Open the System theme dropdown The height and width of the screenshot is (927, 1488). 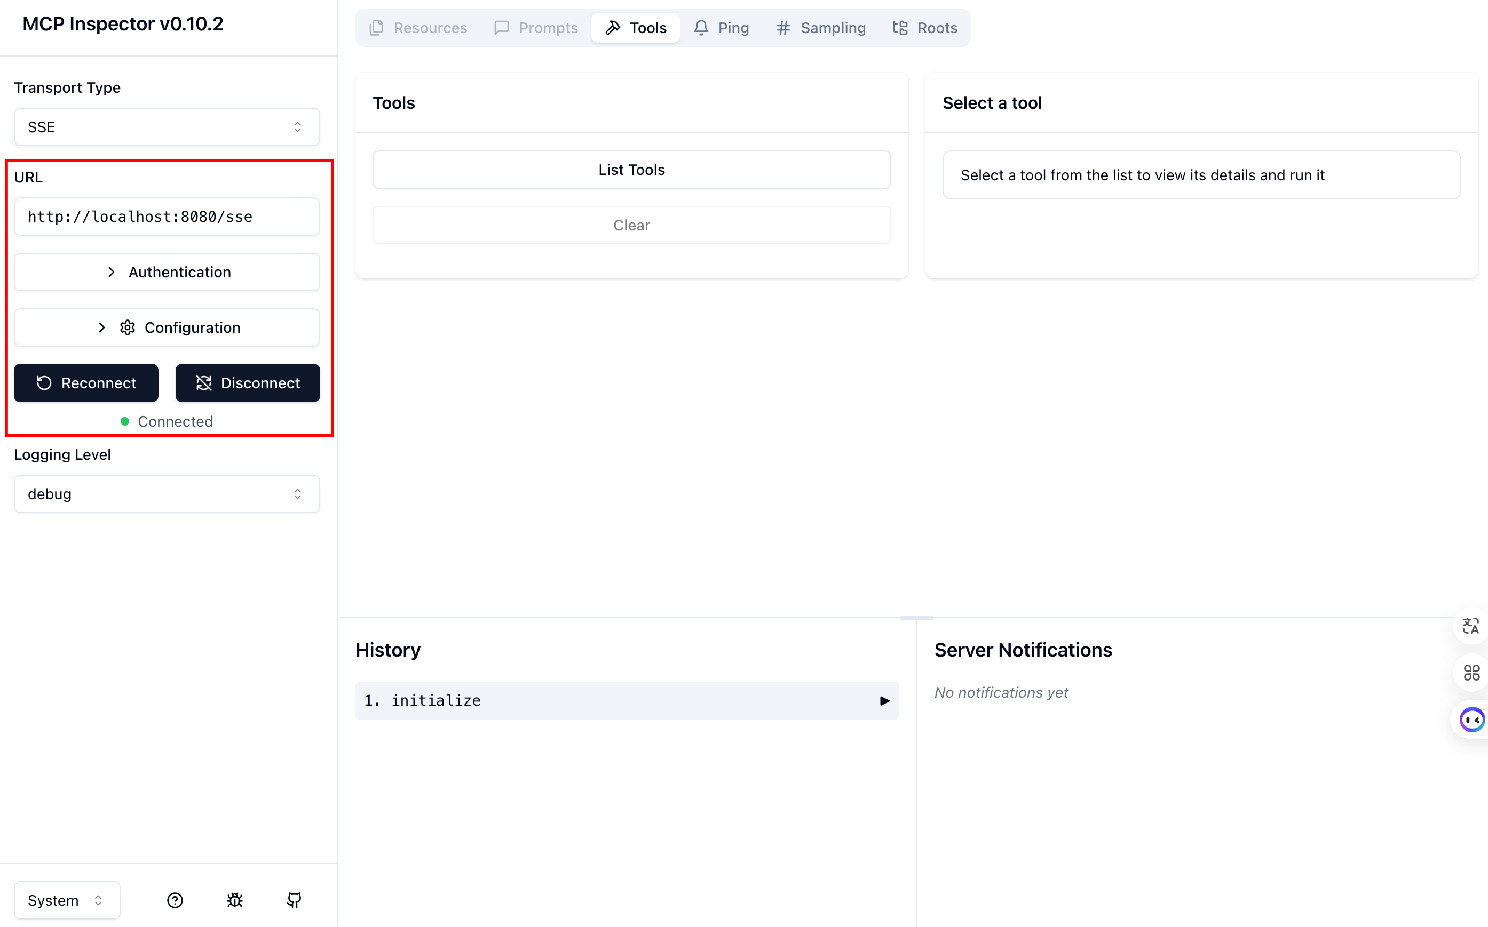[x=67, y=900]
